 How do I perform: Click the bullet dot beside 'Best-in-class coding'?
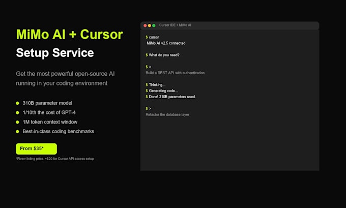tap(17, 131)
